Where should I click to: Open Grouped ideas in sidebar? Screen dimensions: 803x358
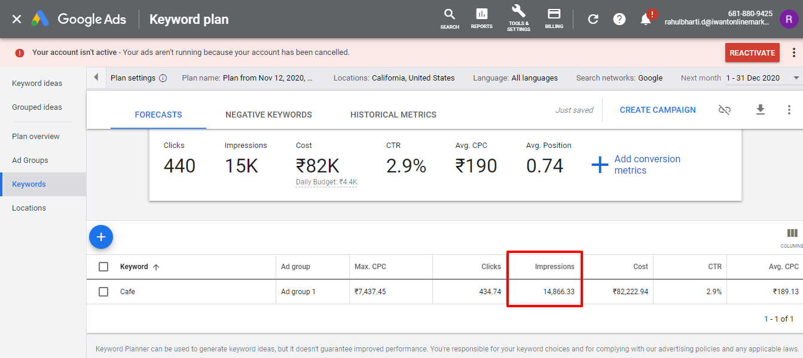37,107
